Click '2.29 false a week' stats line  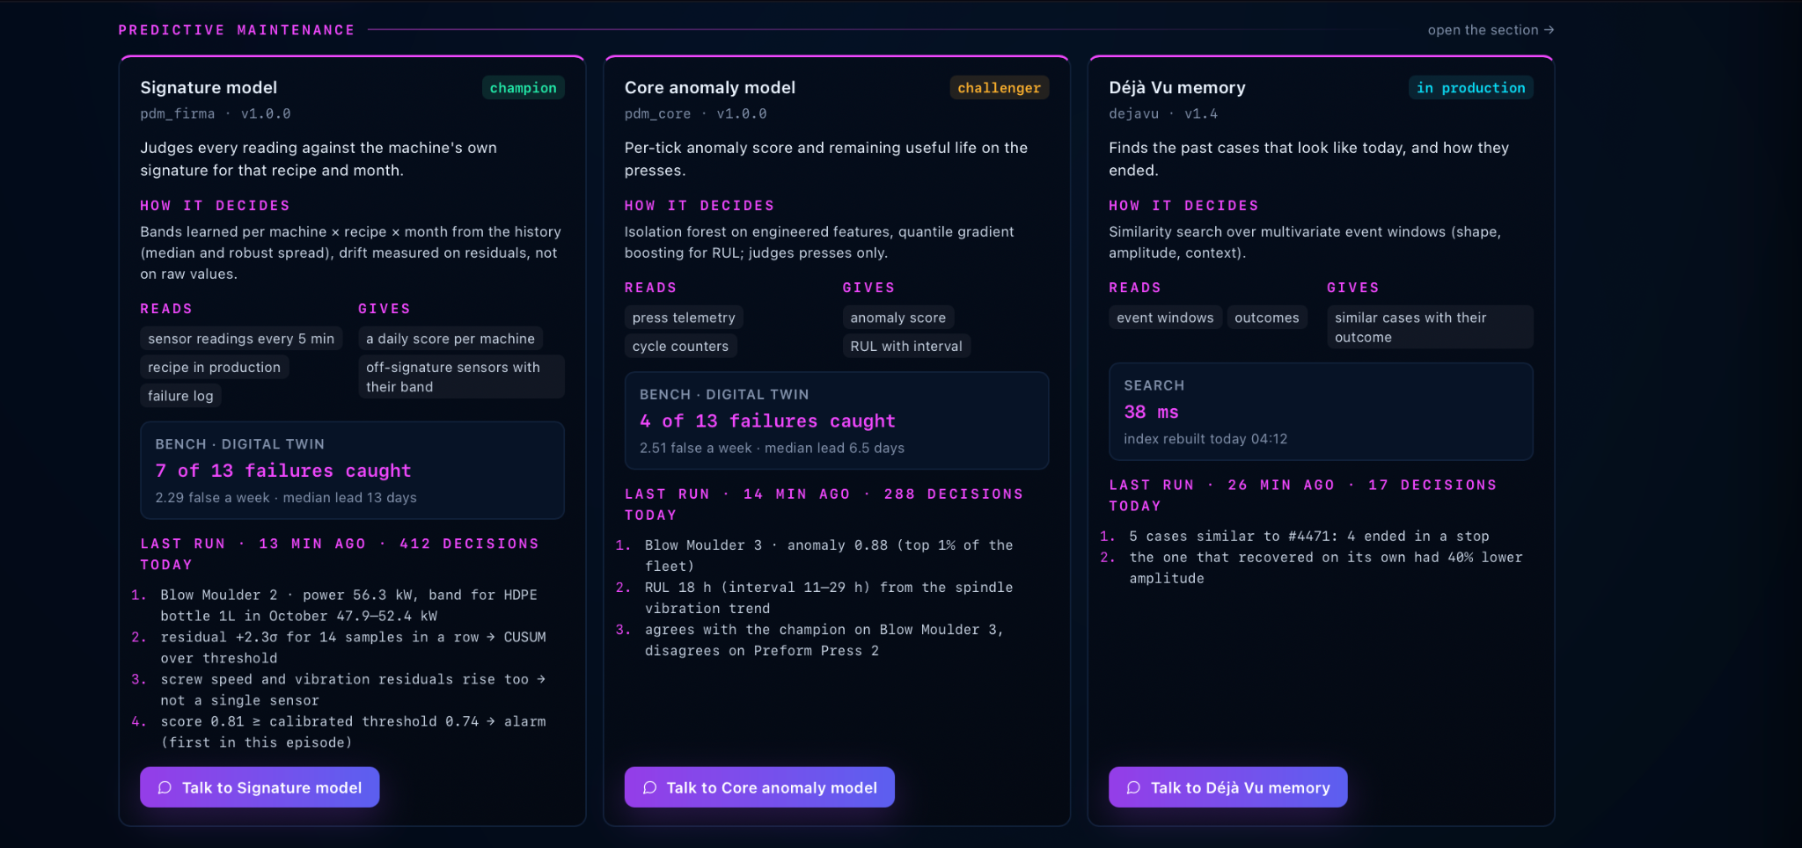tap(286, 497)
